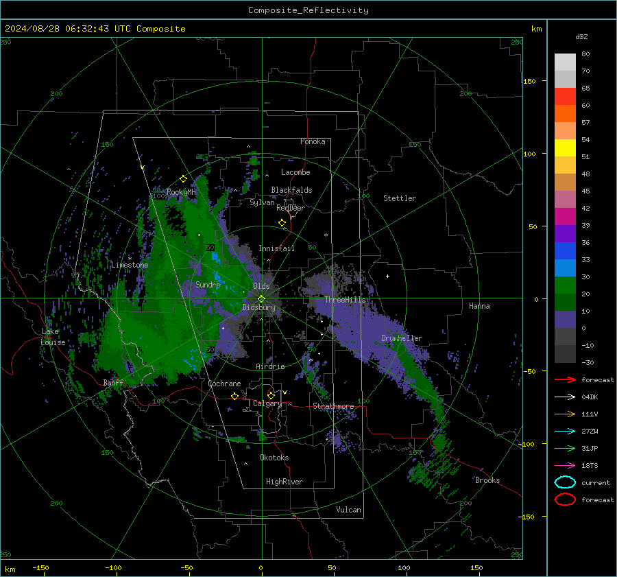The width and height of the screenshot is (617, 577).
Task: Click the RockyMH label
Action: pyautogui.click(x=181, y=192)
